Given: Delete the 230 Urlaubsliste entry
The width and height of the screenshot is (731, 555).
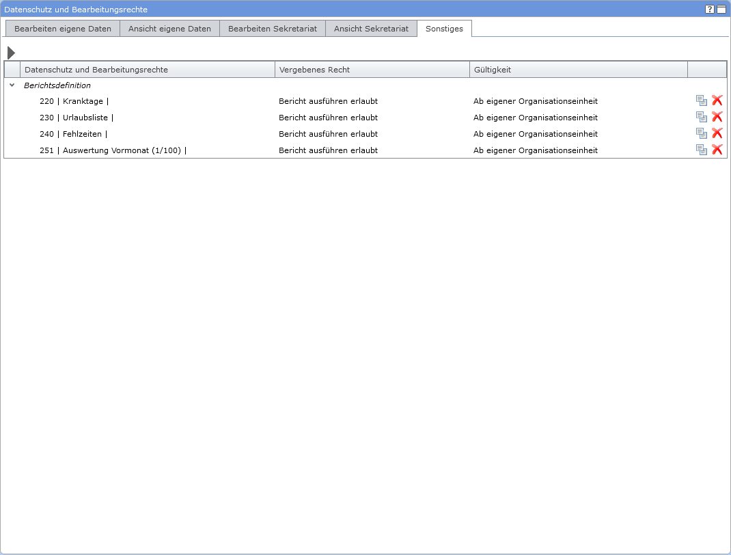Looking at the screenshot, I should click(717, 117).
